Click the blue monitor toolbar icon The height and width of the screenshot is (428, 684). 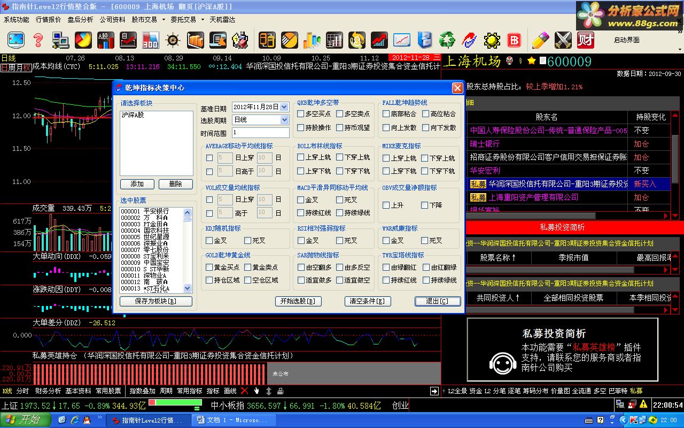click(x=16, y=40)
